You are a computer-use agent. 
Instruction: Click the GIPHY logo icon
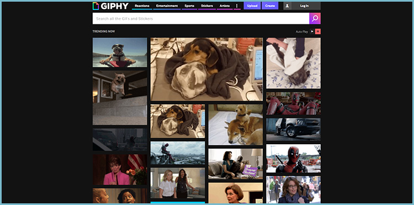(96, 6)
